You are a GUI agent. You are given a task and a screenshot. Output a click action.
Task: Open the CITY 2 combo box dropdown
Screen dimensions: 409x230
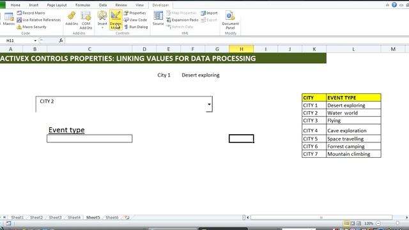[x=209, y=104]
